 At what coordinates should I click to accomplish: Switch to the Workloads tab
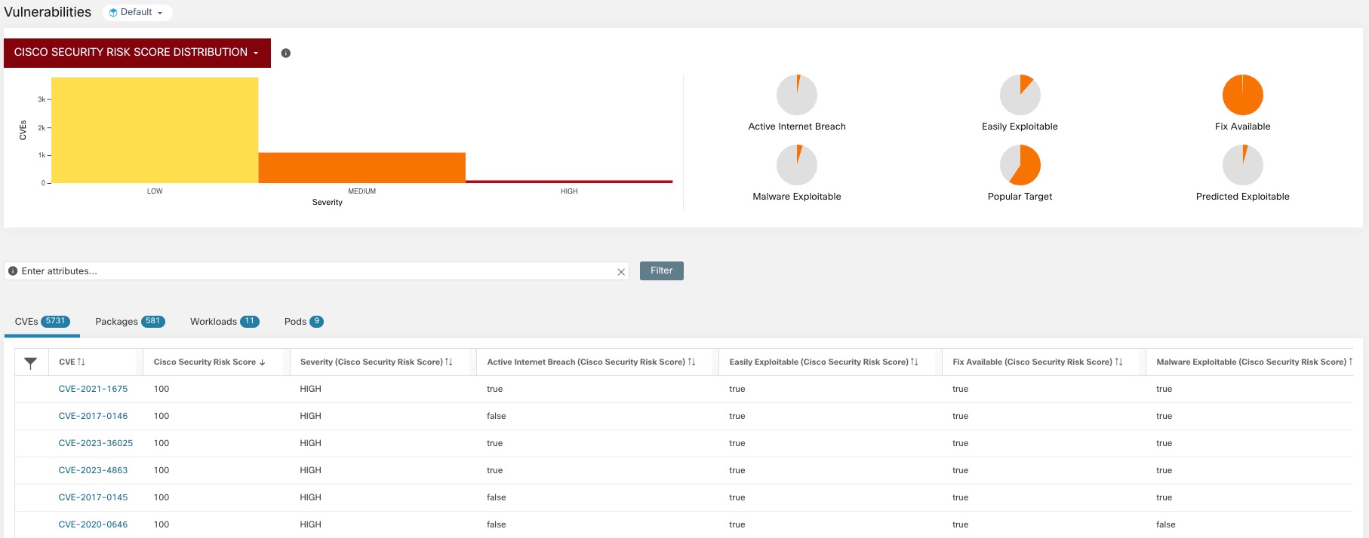click(x=224, y=322)
